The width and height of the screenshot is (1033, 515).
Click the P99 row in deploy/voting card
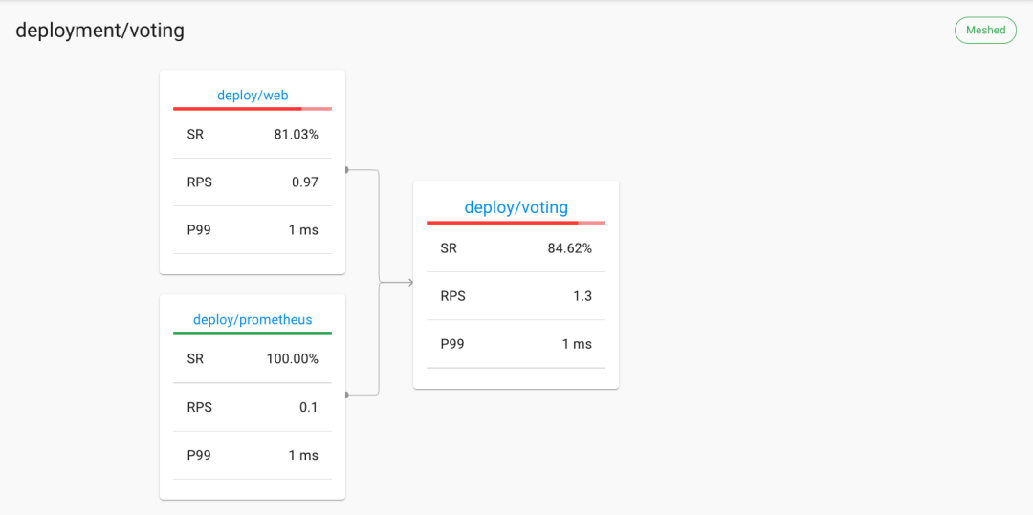516,344
